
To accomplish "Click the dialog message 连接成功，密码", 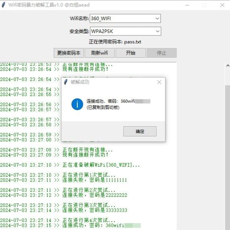I will pos(118,101).
